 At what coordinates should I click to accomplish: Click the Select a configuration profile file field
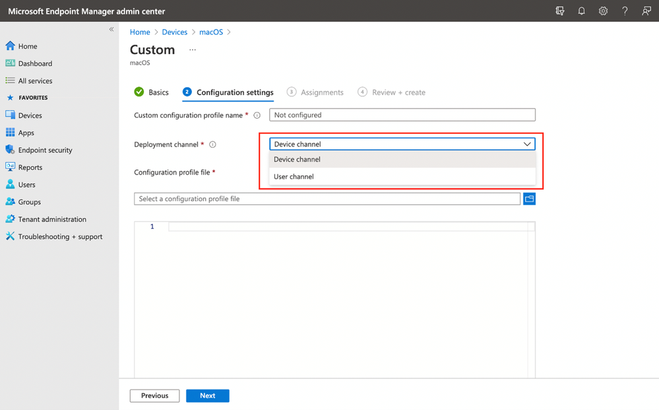(327, 198)
